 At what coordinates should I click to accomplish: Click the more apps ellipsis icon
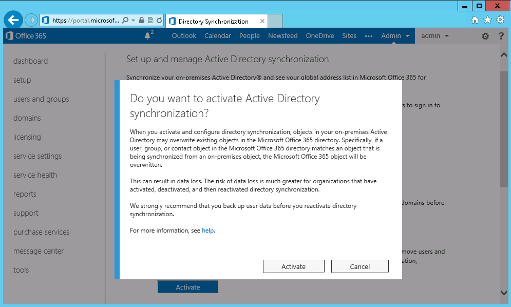click(x=369, y=36)
